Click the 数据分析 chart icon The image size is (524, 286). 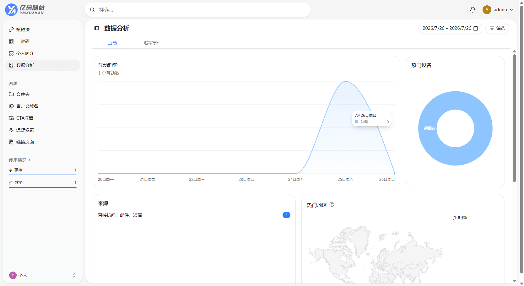click(11, 65)
